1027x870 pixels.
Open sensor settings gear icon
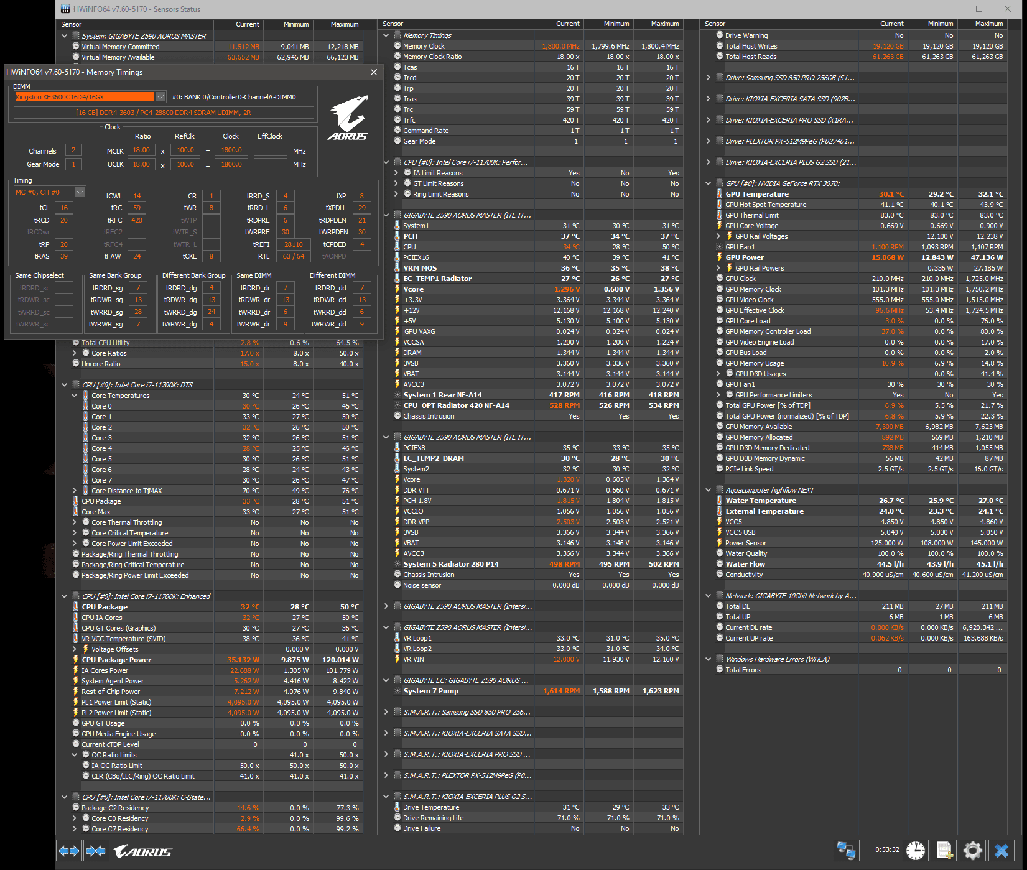pos(973,850)
